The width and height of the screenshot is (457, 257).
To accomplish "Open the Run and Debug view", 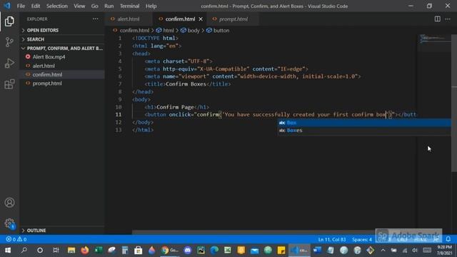I will (9, 64).
